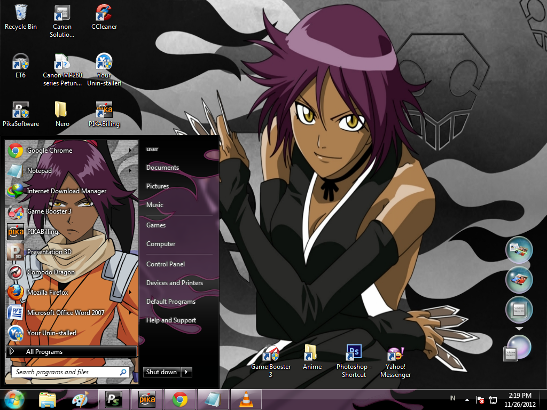Expand Microsoft Office Word 2007 jump list arrow
Viewport: 547px width, 410px height.
pos(130,312)
